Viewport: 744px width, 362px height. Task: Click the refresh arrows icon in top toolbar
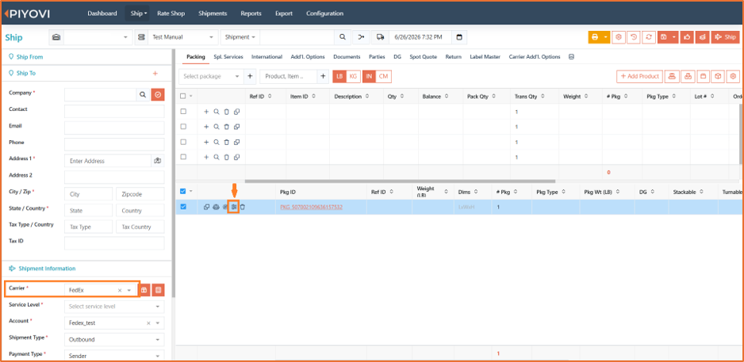648,37
